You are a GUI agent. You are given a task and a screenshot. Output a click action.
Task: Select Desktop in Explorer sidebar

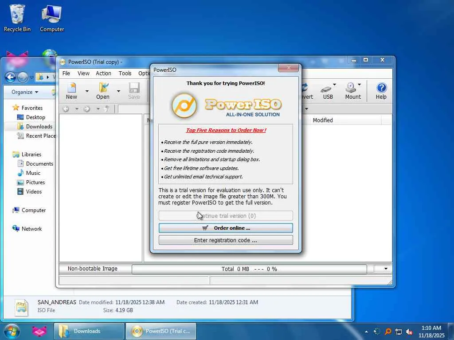35,117
